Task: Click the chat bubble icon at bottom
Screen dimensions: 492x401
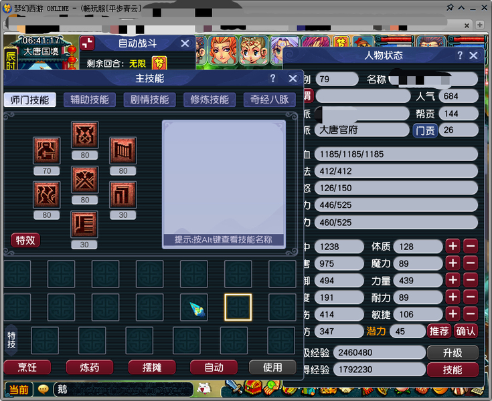Action: pyautogui.click(x=44, y=390)
